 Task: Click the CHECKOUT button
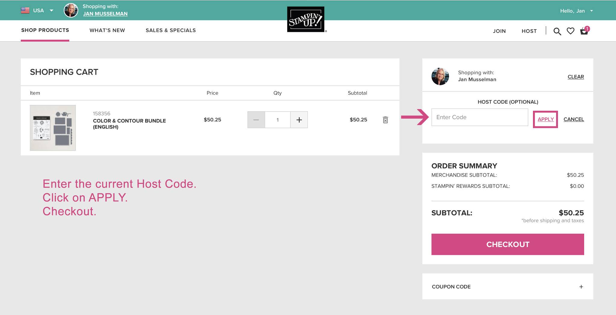coord(507,244)
